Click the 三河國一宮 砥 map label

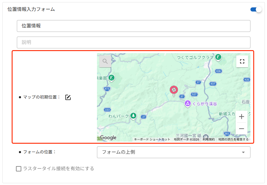(x=189, y=136)
